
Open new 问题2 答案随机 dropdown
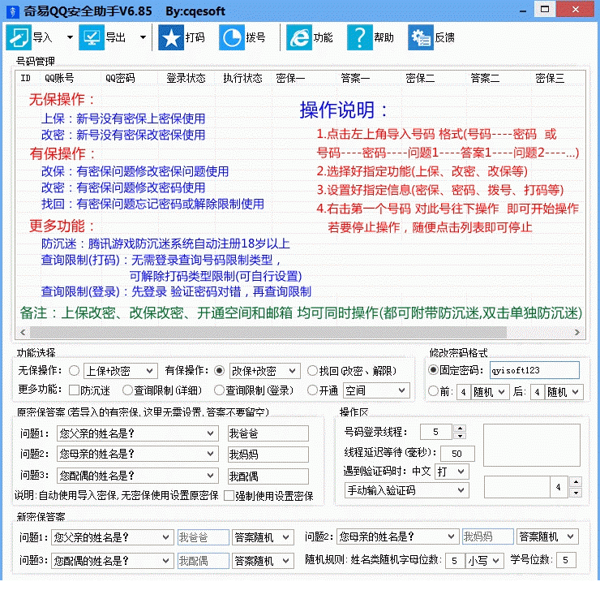coord(547,537)
